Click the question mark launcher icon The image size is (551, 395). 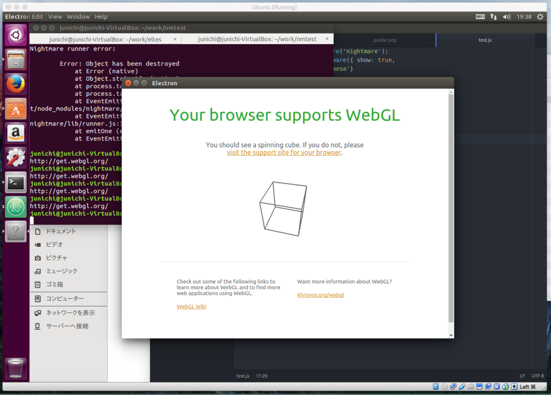coord(16,232)
